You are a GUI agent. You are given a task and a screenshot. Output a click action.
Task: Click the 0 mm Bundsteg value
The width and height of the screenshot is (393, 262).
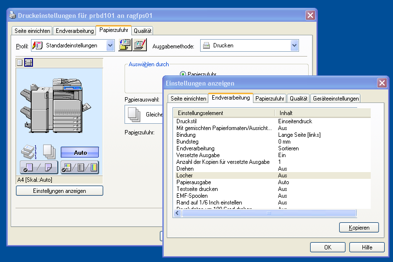(x=284, y=142)
